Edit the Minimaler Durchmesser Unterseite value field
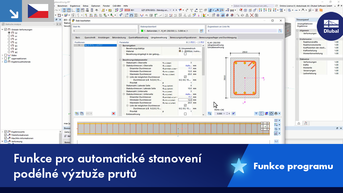343x193 pixels. tap(185, 100)
